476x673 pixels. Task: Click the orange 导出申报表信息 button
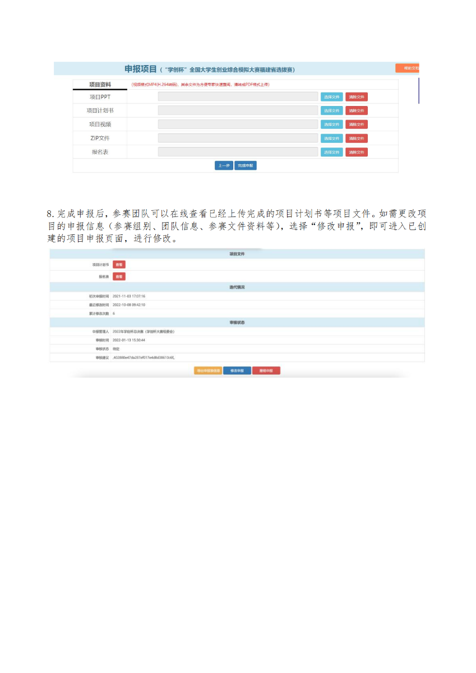pos(208,371)
